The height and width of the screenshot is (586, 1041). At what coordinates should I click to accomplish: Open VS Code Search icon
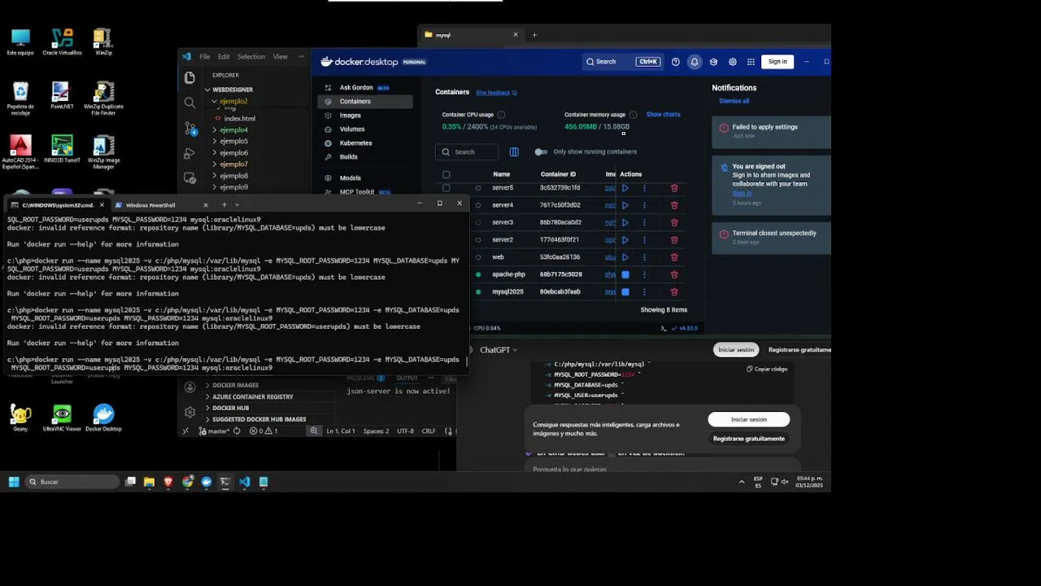[x=189, y=103]
